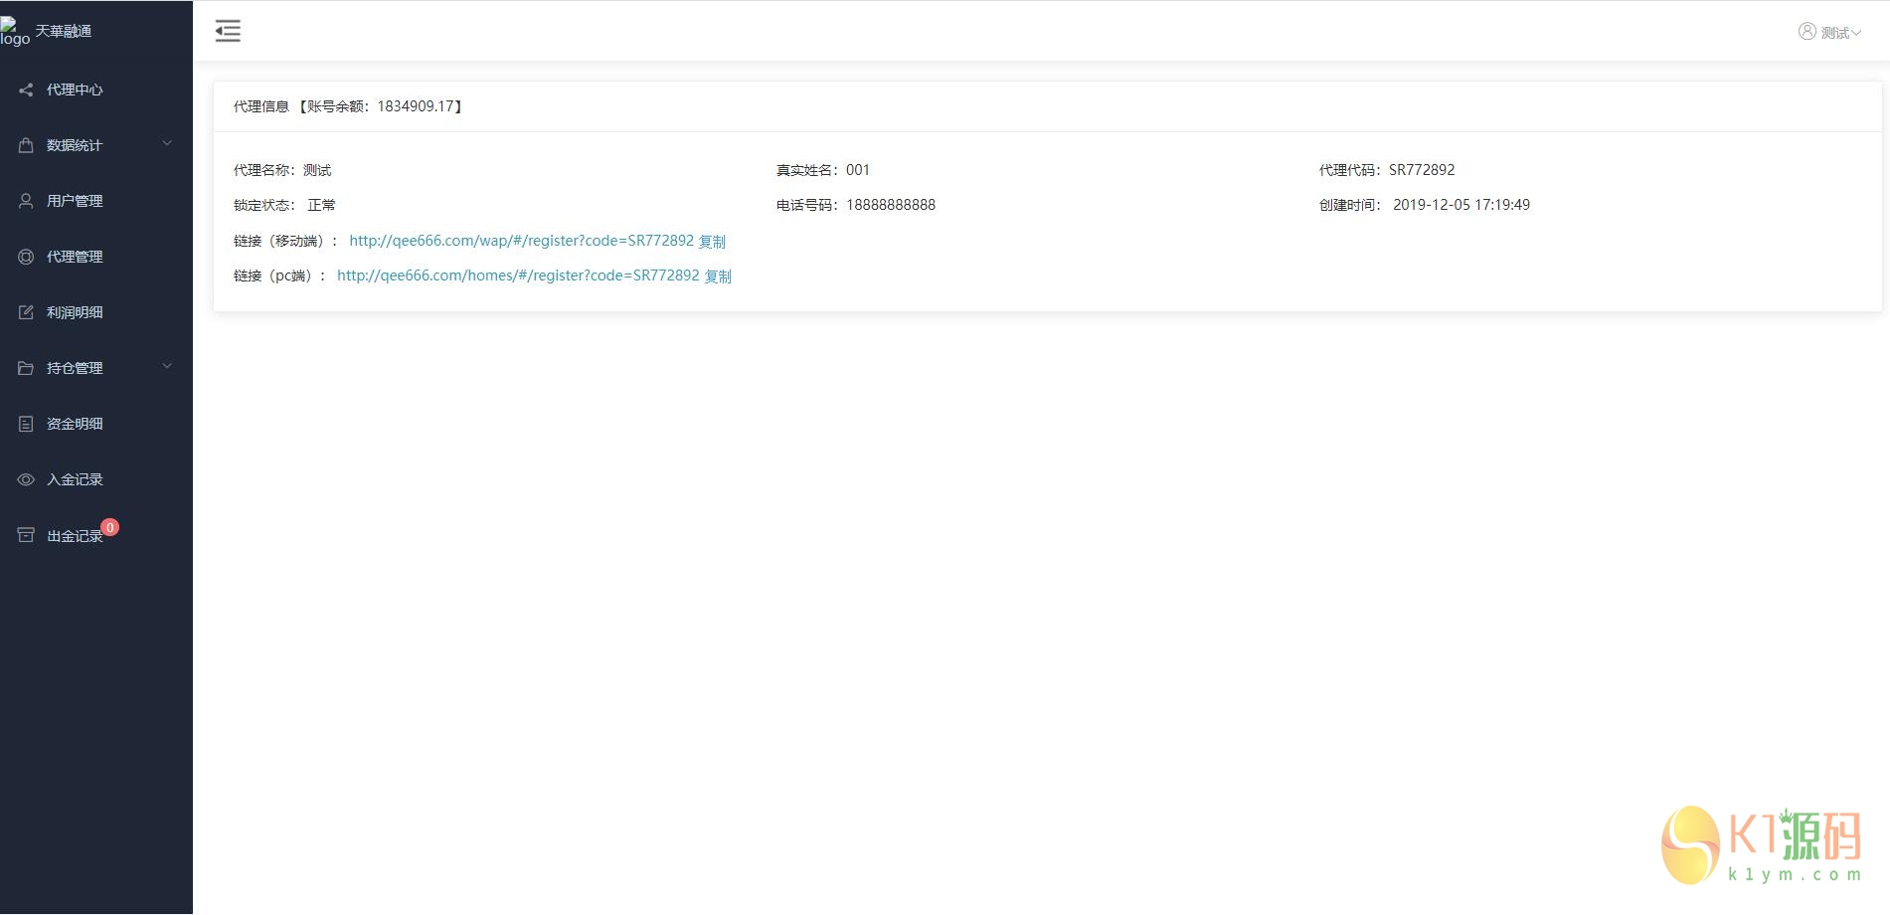Select the 数据统计 menu label

point(75,145)
